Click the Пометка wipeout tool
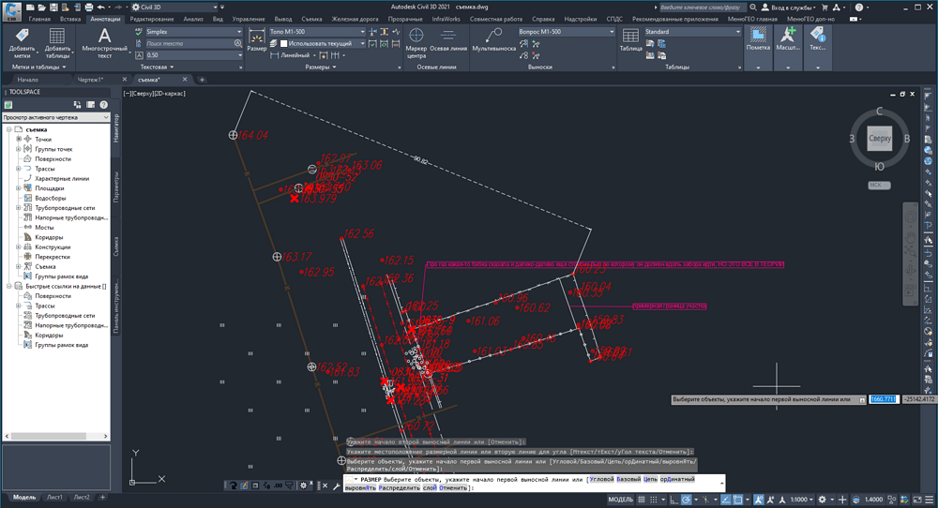This screenshot has width=938, height=508. click(758, 40)
